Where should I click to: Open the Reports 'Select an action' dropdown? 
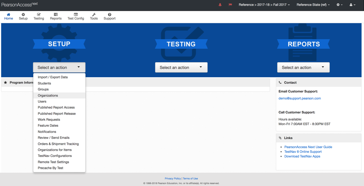(x=303, y=67)
